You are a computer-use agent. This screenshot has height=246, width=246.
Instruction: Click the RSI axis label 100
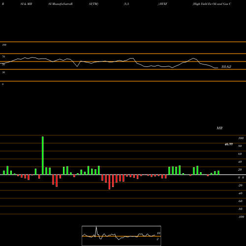4,45
